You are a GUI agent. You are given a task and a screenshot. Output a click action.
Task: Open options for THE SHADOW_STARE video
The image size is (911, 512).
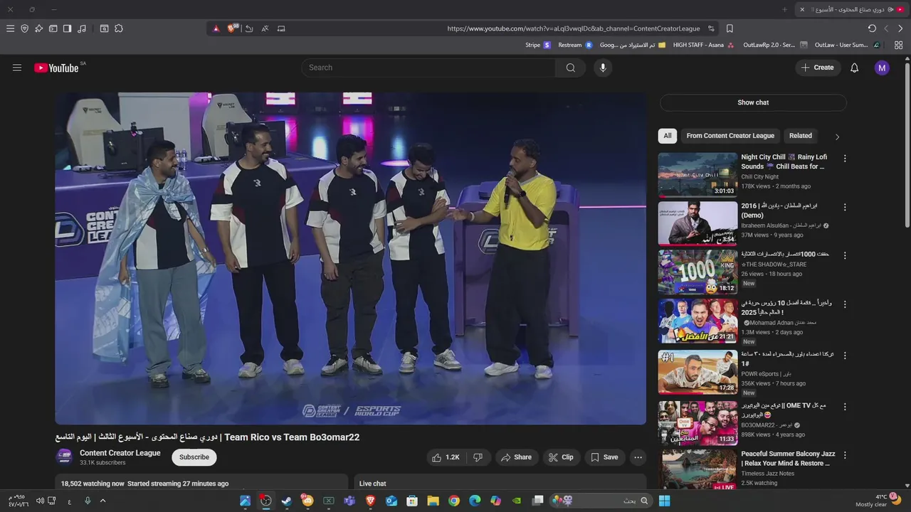click(x=845, y=256)
